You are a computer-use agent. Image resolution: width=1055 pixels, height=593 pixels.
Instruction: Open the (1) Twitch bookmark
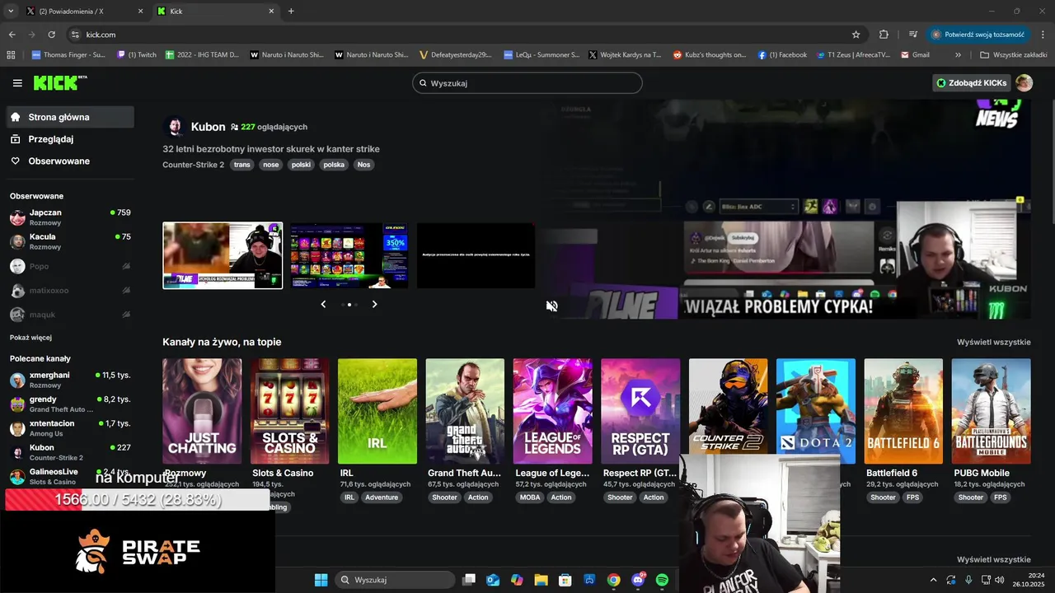pos(137,55)
